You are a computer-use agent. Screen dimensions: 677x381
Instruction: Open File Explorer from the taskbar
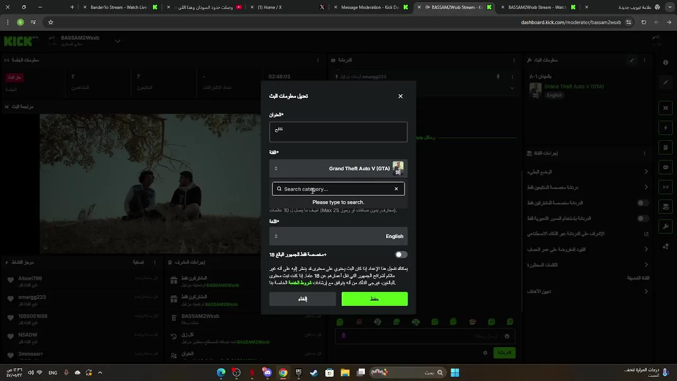coord(344,373)
